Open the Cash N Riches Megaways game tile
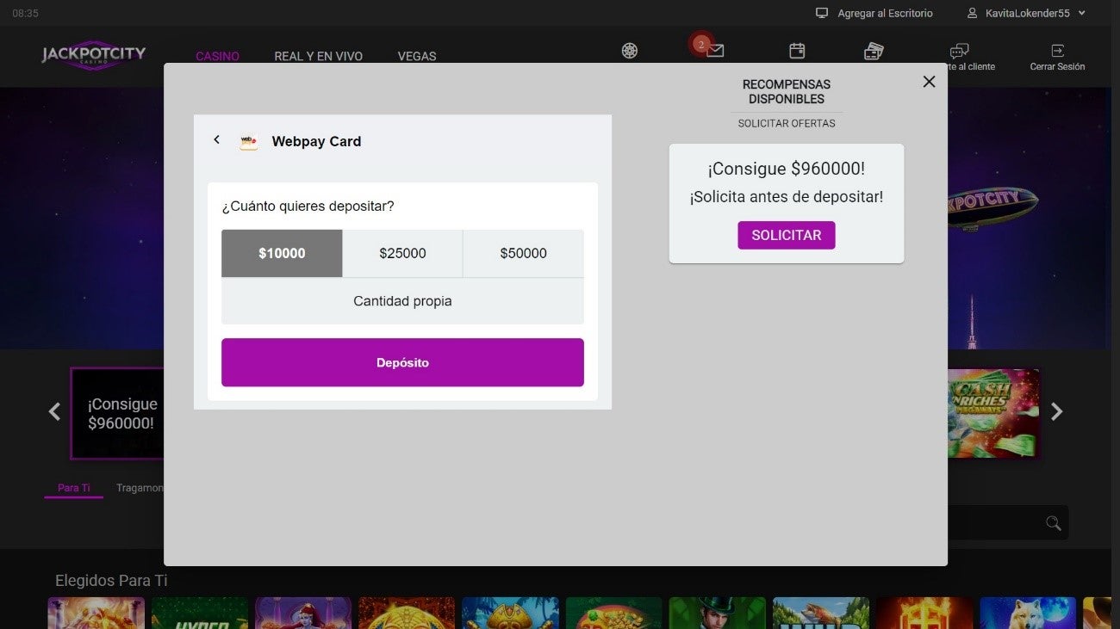 click(x=993, y=414)
